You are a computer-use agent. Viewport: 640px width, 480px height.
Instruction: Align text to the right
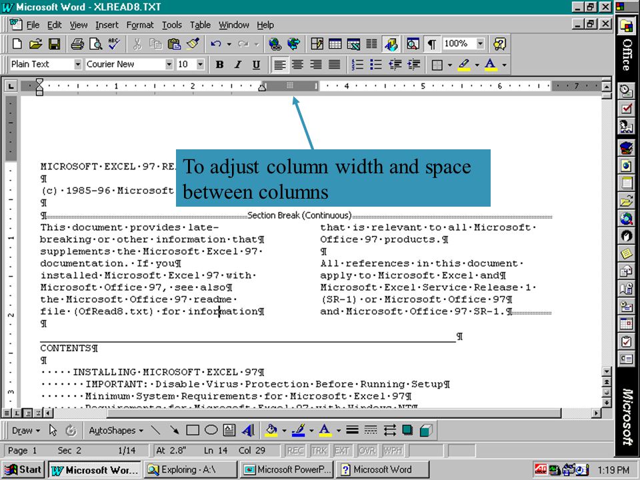point(316,65)
